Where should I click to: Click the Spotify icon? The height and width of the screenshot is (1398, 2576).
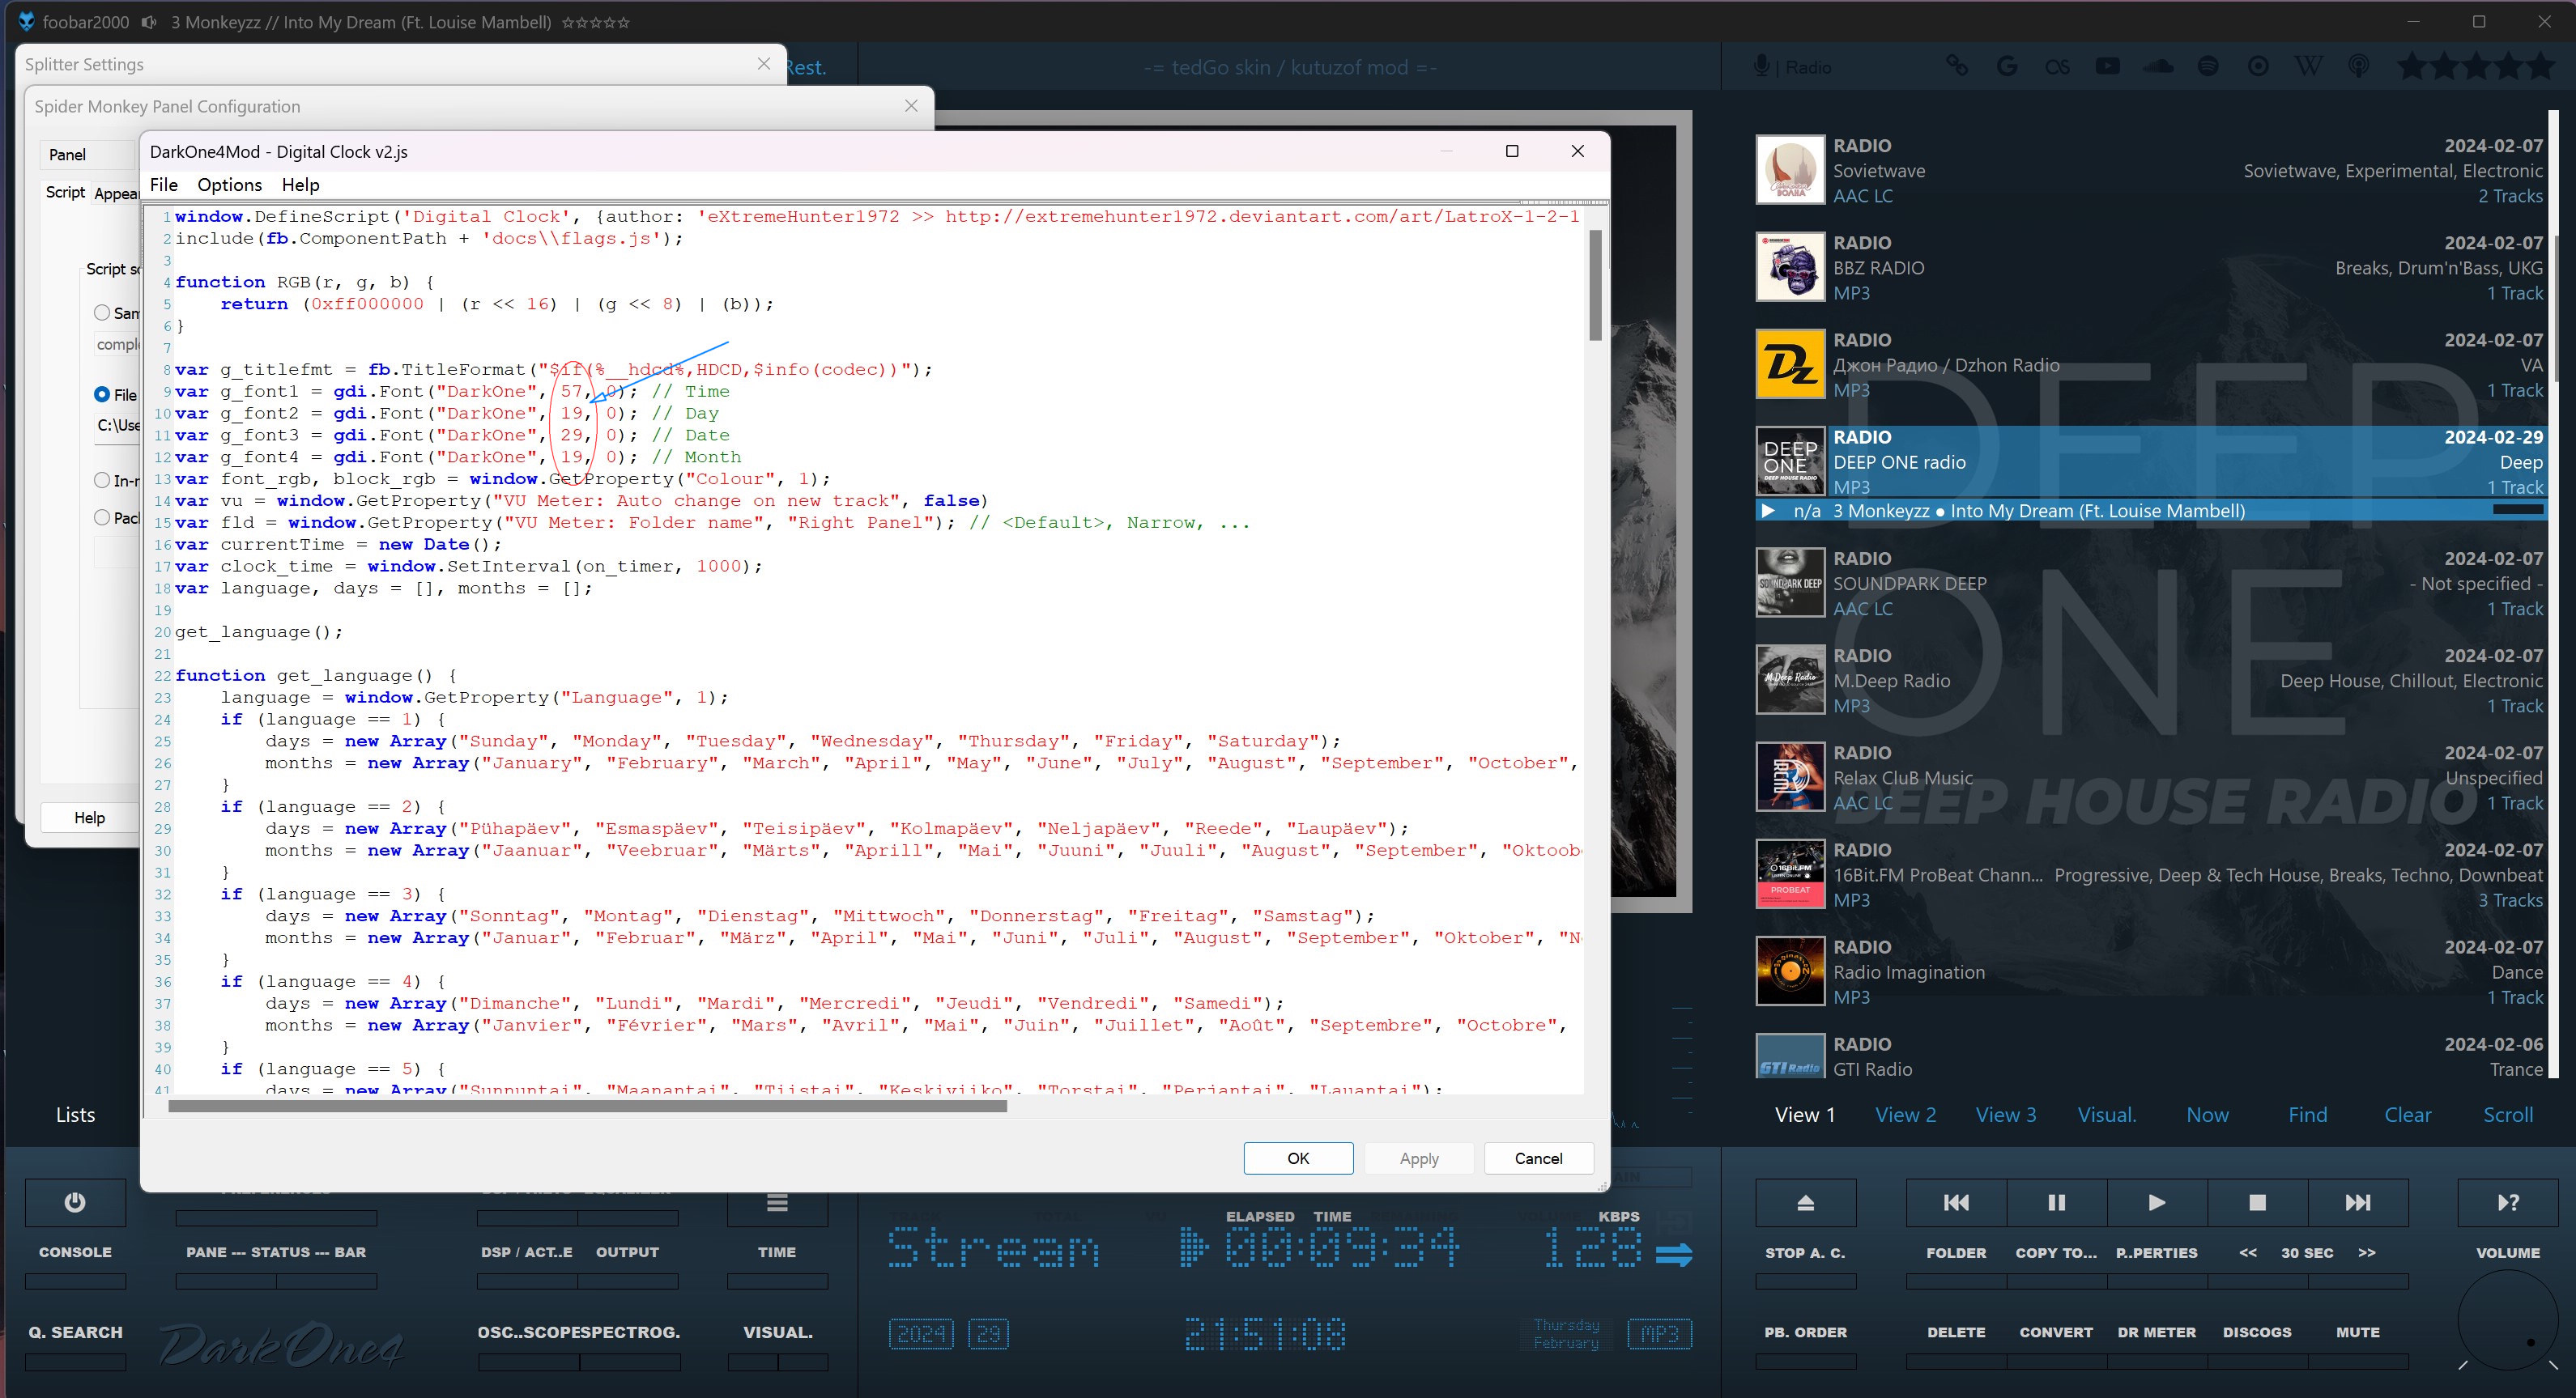pos(2208,66)
